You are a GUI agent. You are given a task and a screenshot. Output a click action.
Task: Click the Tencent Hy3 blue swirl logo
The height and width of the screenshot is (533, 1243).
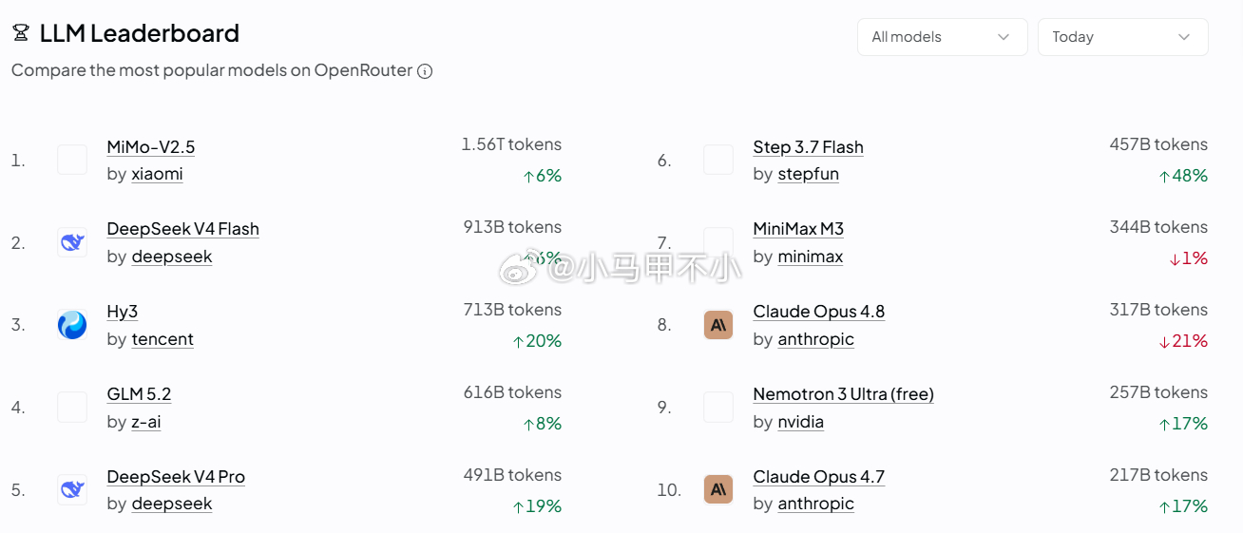72,325
